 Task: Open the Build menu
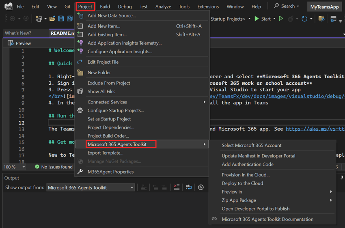click(105, 6)
